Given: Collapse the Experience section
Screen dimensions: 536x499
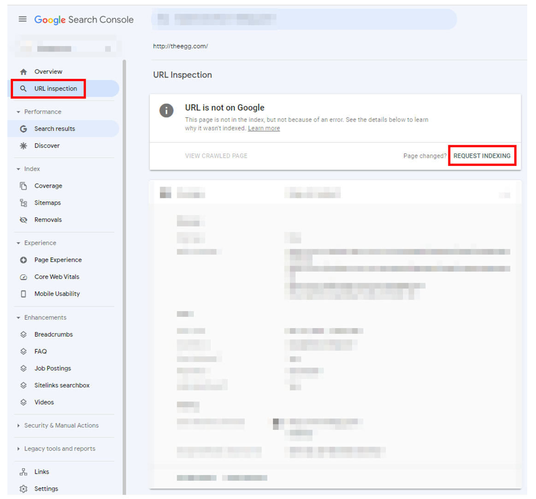Looking at the screenshot, I should [x=18, y=243].
